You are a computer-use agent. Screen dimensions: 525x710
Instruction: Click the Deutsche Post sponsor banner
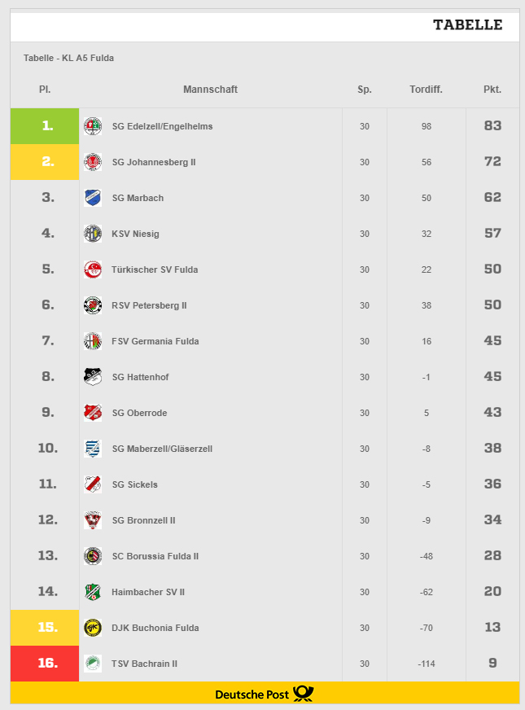265,693
